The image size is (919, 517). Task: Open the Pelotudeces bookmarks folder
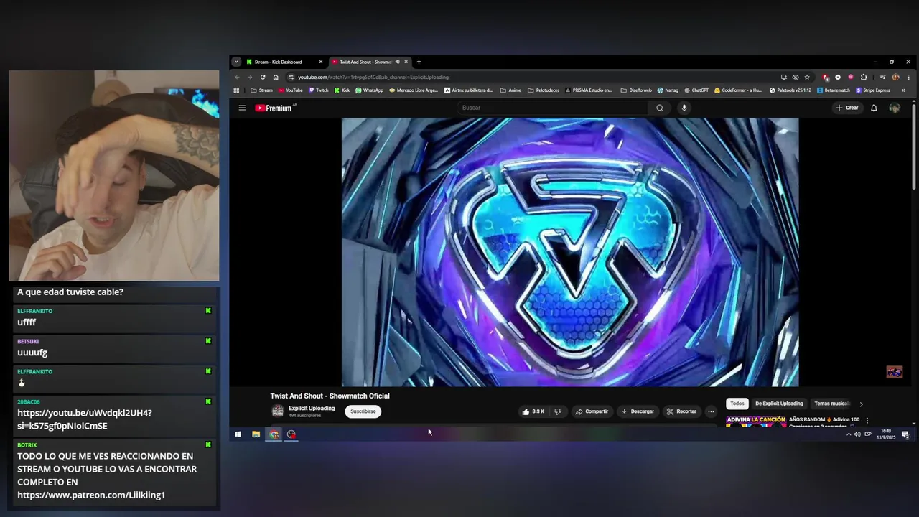coord(544,90)
